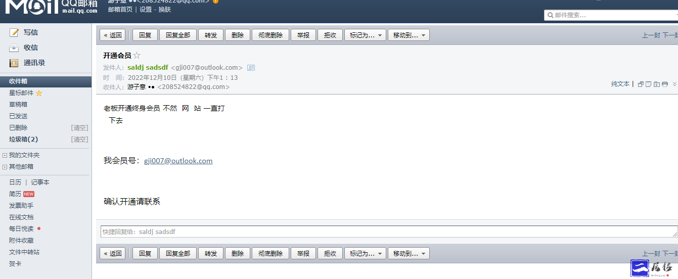Image resolution: width=678 pixels, height=279 pixels.
Task: Click the print email icon
Action: (665, 84)
